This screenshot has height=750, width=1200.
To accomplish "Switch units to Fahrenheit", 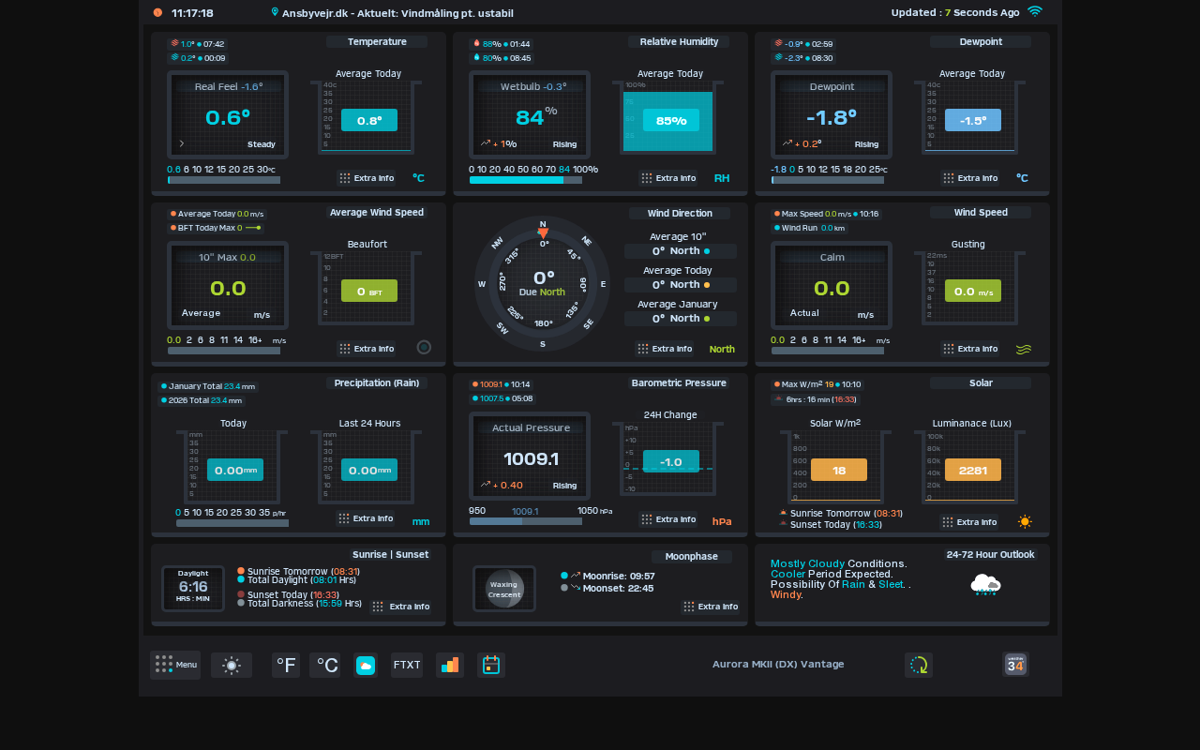I will point(286,666).
